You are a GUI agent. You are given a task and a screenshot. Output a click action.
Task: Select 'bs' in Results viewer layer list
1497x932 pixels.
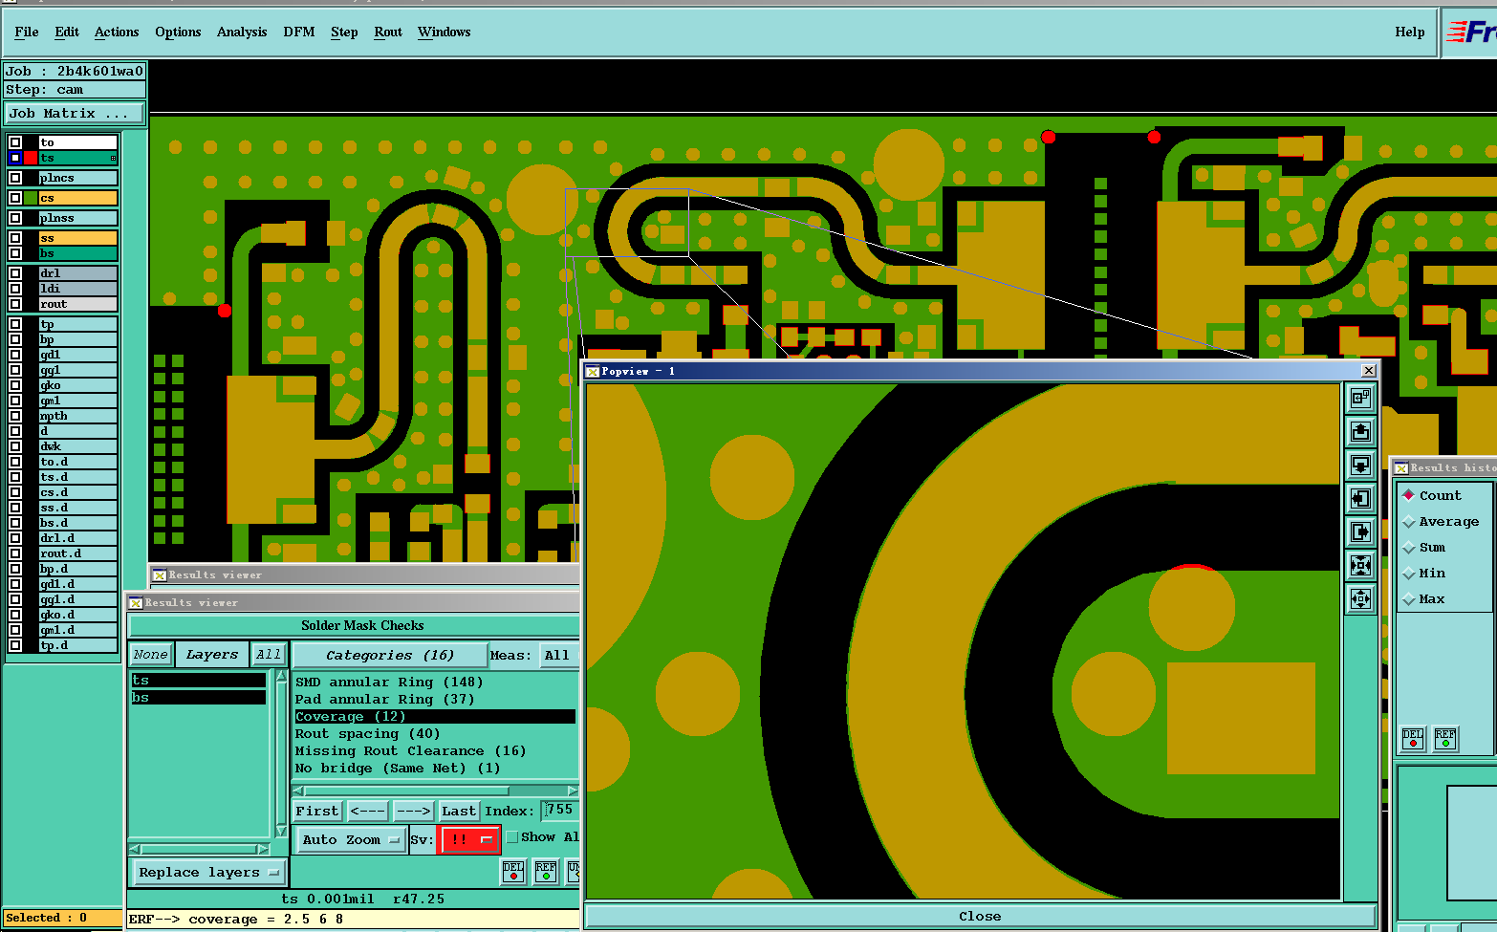[x=198, y=698]
